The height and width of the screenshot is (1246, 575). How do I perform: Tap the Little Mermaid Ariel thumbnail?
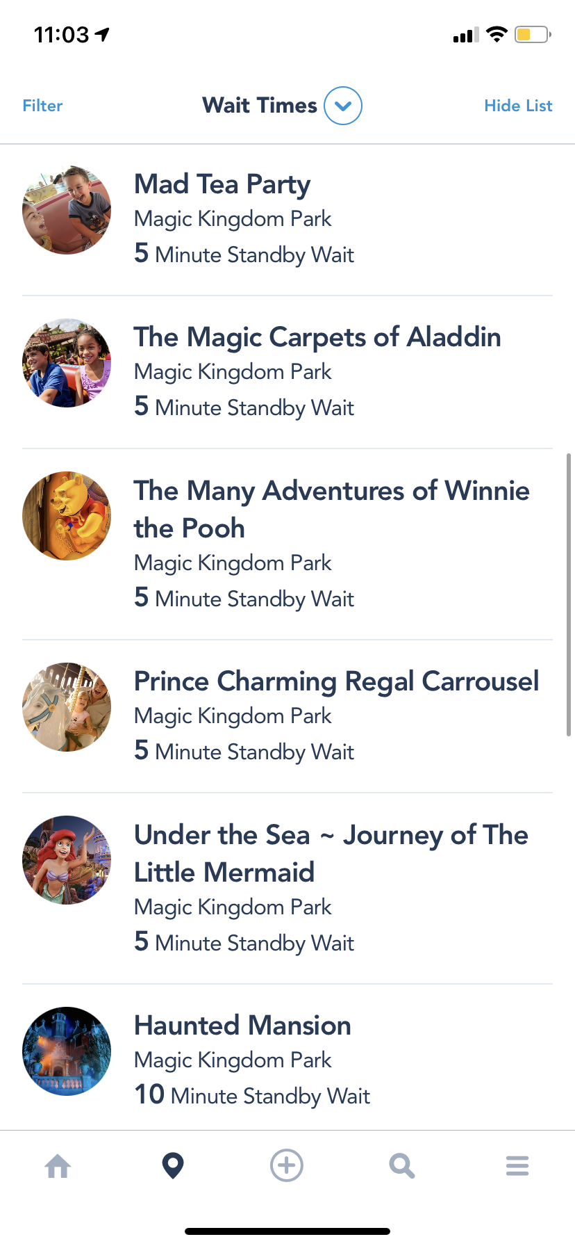pos(67,860)
